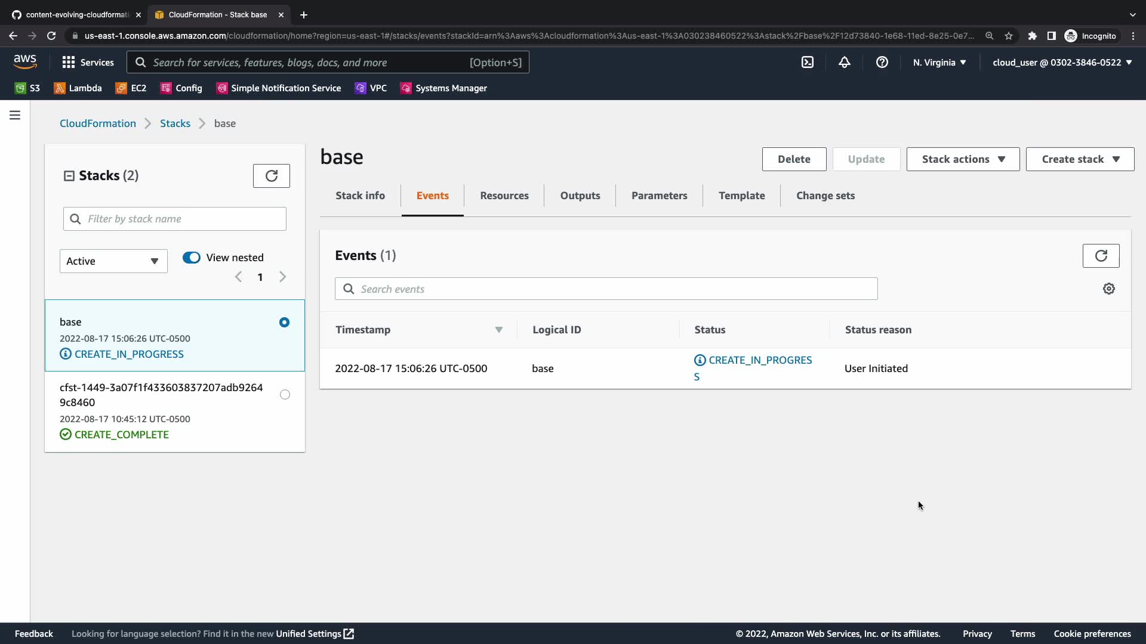
Task: Expand the Stack actions dropdown
Action: [x=963, y=159]
